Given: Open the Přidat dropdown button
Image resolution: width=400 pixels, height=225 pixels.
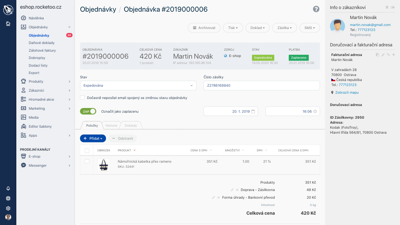Looking at the screenshot, I should (93, 138).
